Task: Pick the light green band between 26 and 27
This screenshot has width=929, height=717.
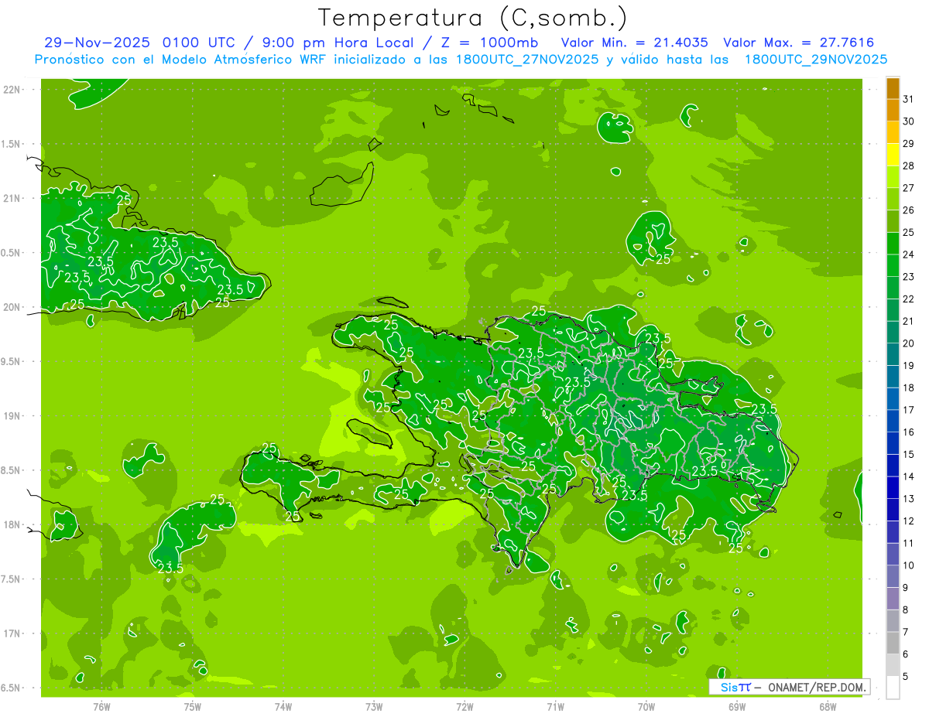Action: pos(893,199)
